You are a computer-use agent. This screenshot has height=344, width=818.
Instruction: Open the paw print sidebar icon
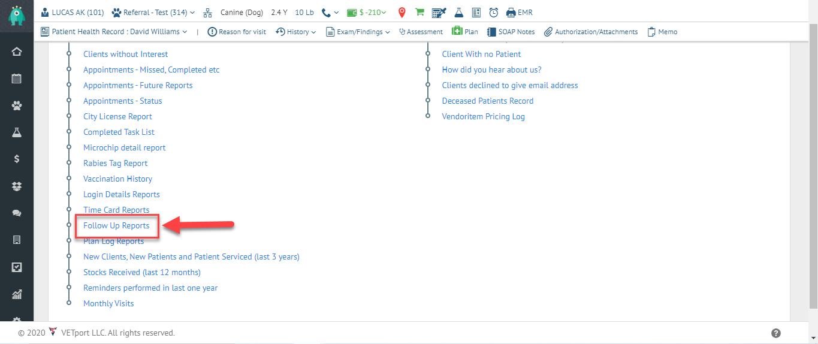click(x=17, y=105)
